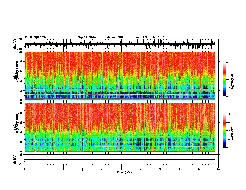
Task: Click the 'Time (min)' x-axis label
Action: click(x=124, y=172)
